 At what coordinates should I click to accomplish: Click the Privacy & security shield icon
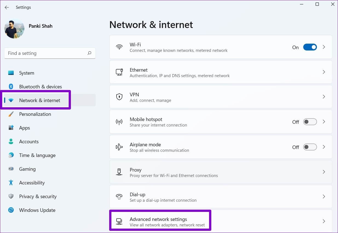pyautogui.click(x=11, y=196)
